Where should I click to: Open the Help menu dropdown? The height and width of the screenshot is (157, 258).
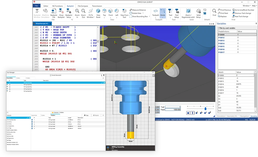click(254, 6)
